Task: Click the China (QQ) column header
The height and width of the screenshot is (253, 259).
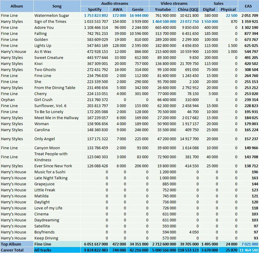Action: pyautogui.click(x=188, y=9)
